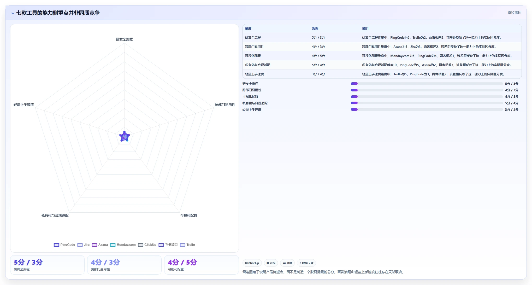Viewport: 532px width, 285px height.
Task: Click the description mentioning Trello为5，PingCode为3
Action: [433, 74]
